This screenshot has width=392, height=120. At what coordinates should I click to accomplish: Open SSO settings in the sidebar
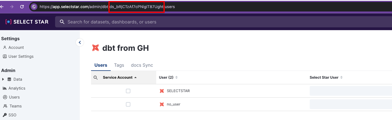[x=12, y=115]
